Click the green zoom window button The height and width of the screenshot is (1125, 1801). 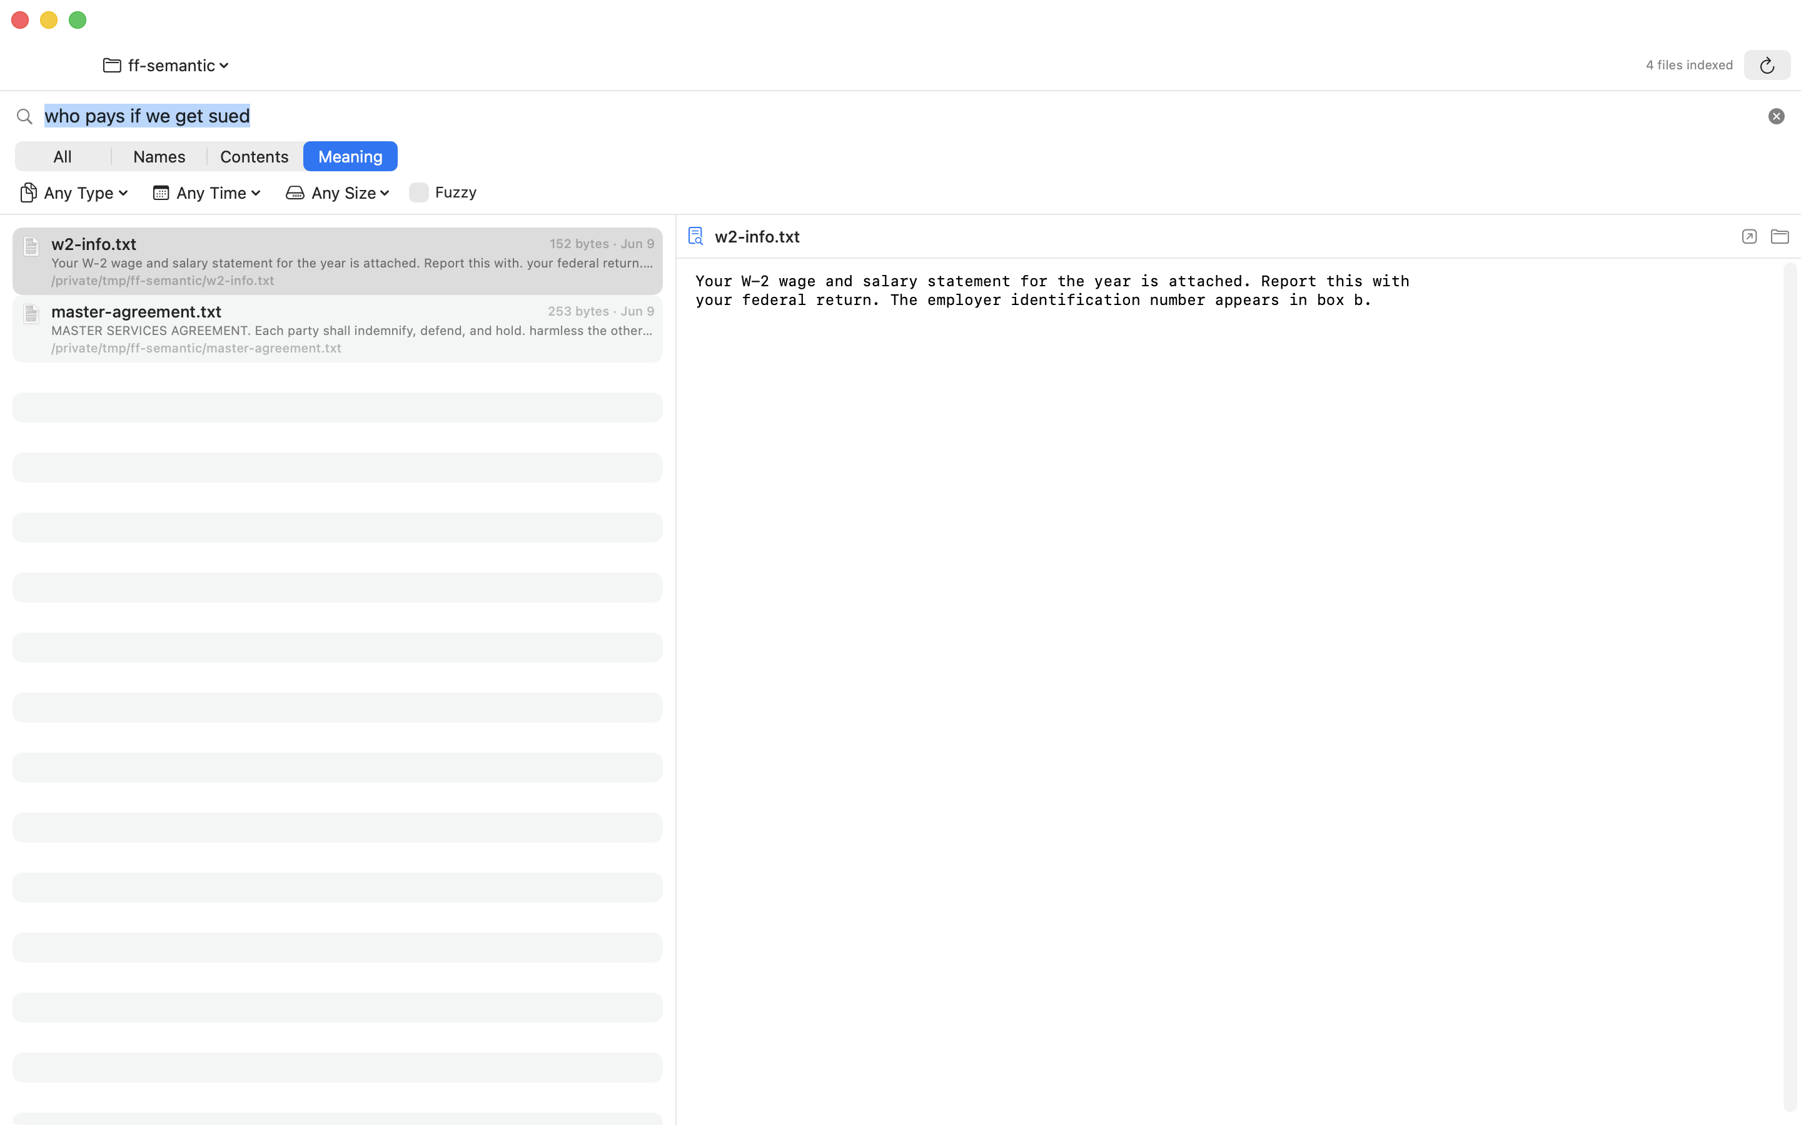click(x=78, y=20)
